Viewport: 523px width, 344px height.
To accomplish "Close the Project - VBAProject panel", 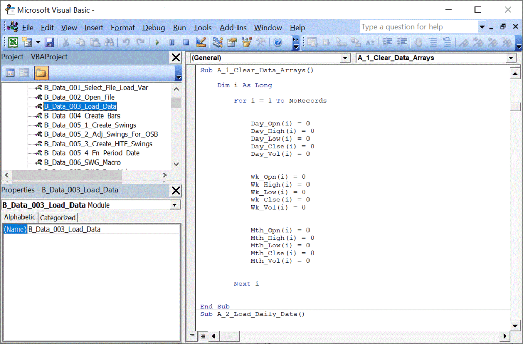I will [176, 58].
